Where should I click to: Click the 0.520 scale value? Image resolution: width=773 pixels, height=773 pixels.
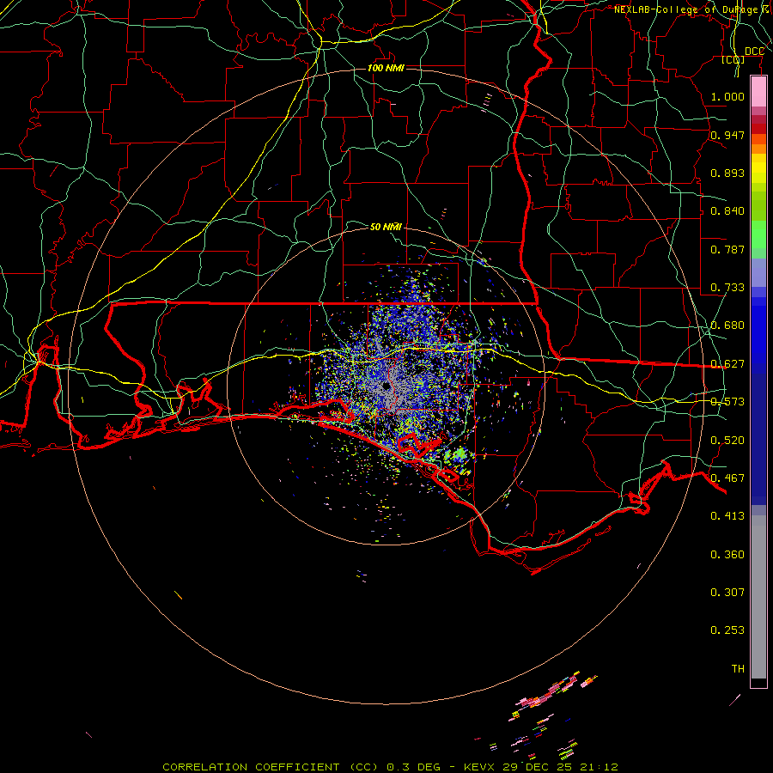click(x=727, y=441)
